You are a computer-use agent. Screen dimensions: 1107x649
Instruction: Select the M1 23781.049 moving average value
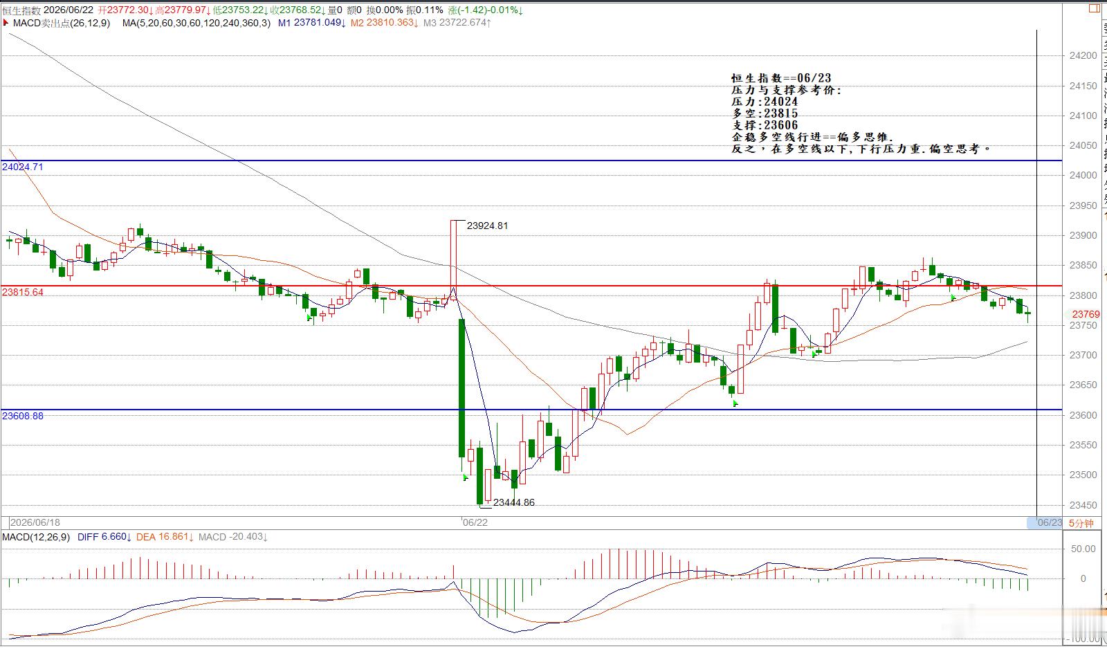pos(312,23)
